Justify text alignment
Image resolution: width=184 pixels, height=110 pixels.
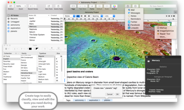click(x=85, y=16)
